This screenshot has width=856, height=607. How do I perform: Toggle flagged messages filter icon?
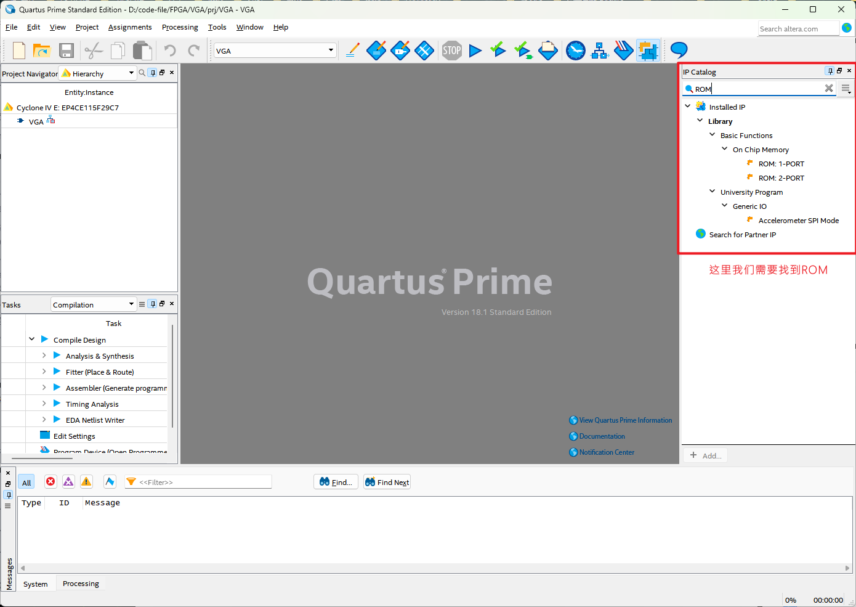pos(110,482)
